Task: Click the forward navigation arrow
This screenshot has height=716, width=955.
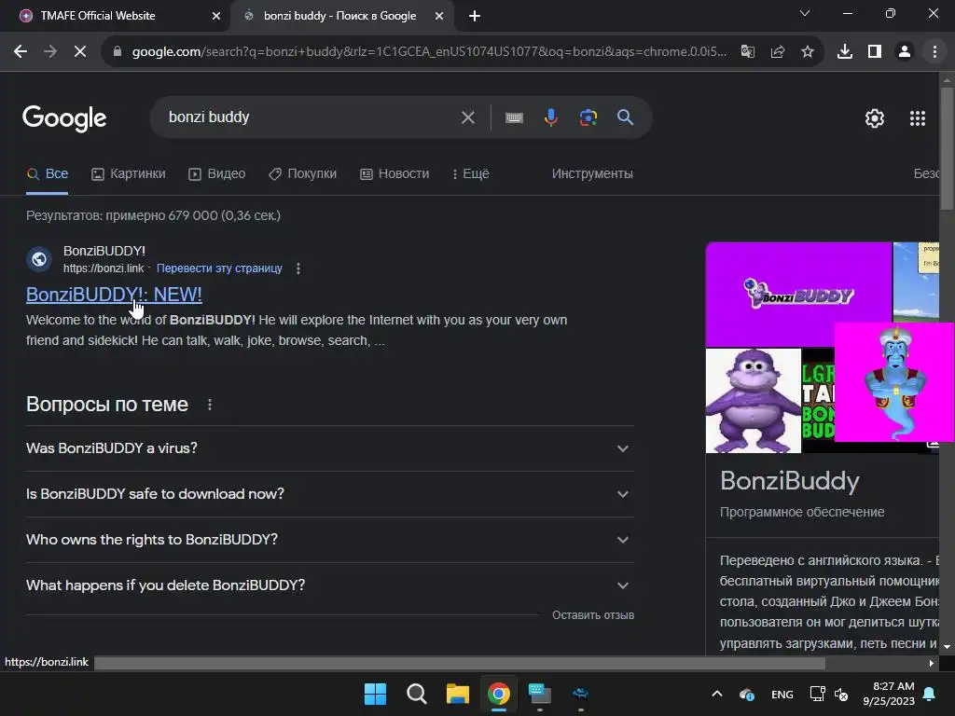Action: pos(50,52)
